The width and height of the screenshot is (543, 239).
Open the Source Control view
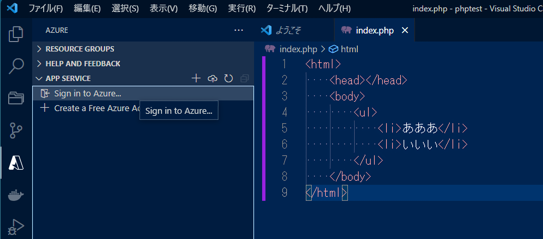[x=16, y=130]
